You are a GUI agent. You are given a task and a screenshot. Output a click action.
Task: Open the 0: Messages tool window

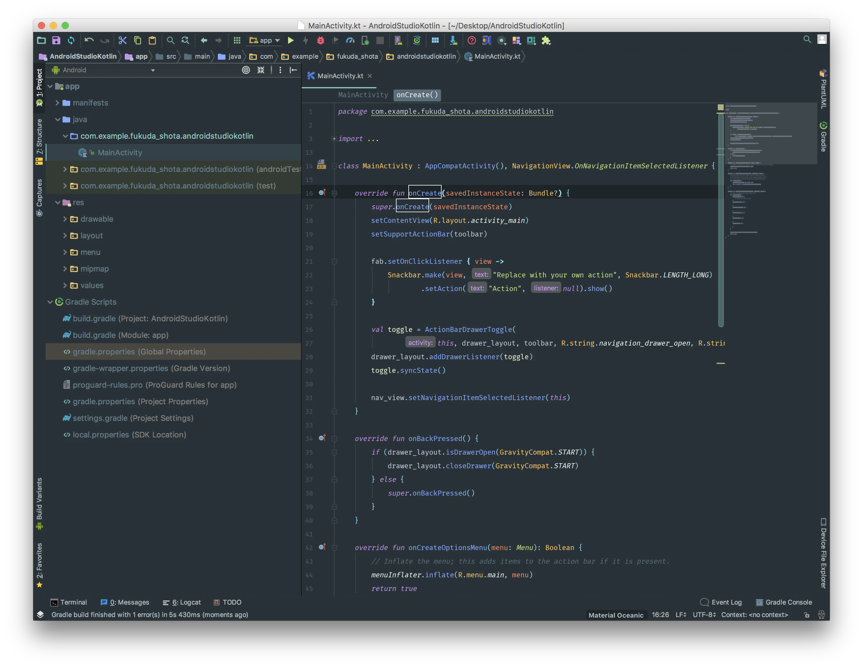coord(125,603)
